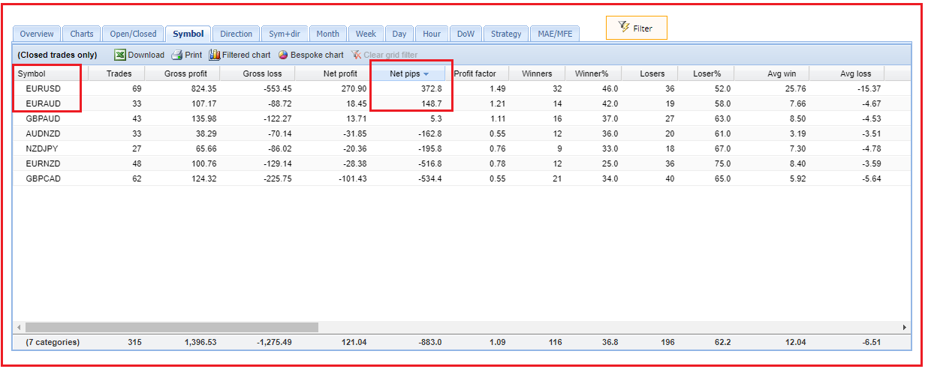This screenshot has width=925, height=369.
Task: Click the scrollbar left arrow
Action: tap(18, 327)
